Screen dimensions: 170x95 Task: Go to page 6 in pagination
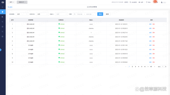(x=145, y=67)
